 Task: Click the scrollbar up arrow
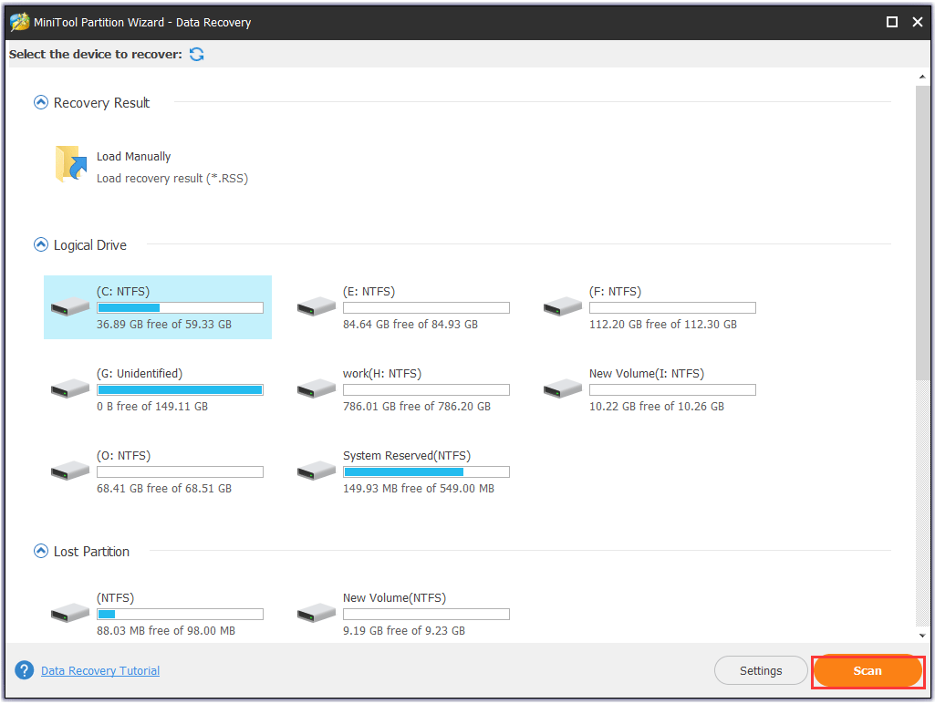(922, 77)
